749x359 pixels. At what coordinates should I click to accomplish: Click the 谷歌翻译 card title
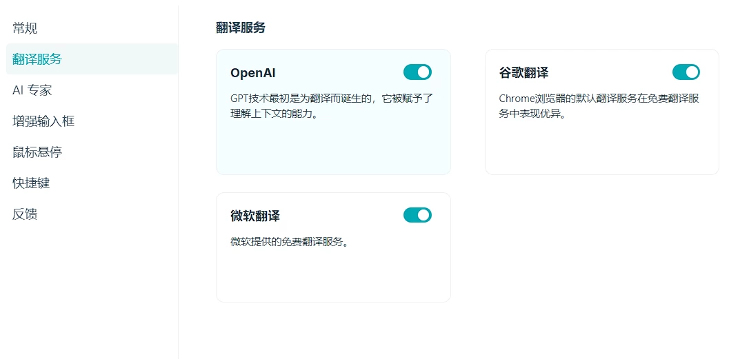pos(523,73)
